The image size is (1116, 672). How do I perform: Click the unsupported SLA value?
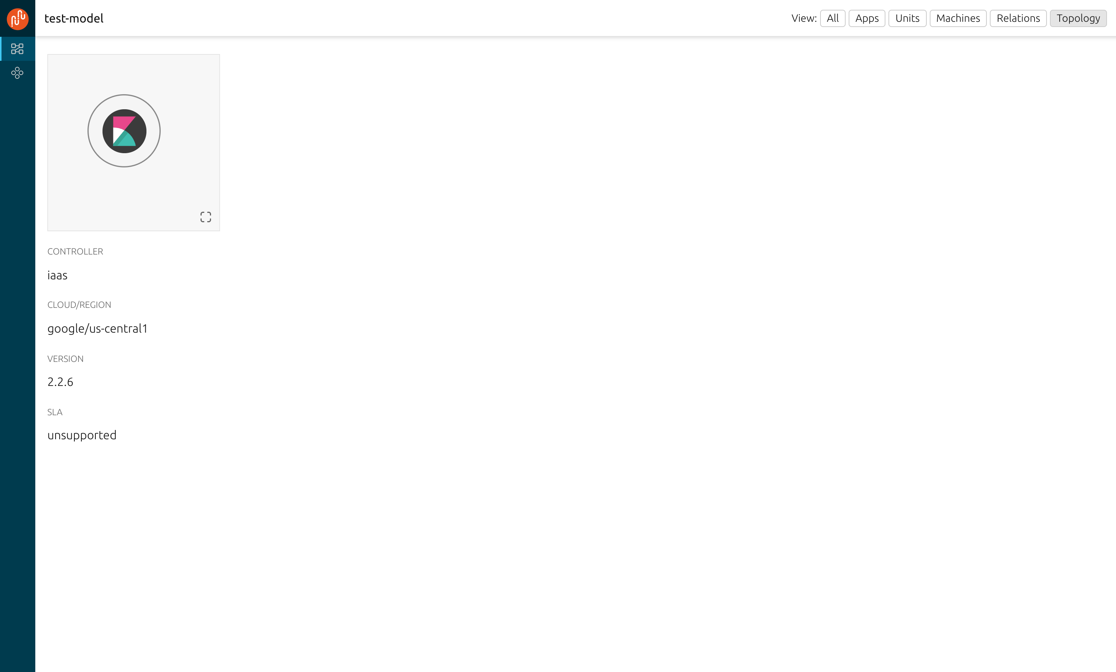[x=82, y=435]
